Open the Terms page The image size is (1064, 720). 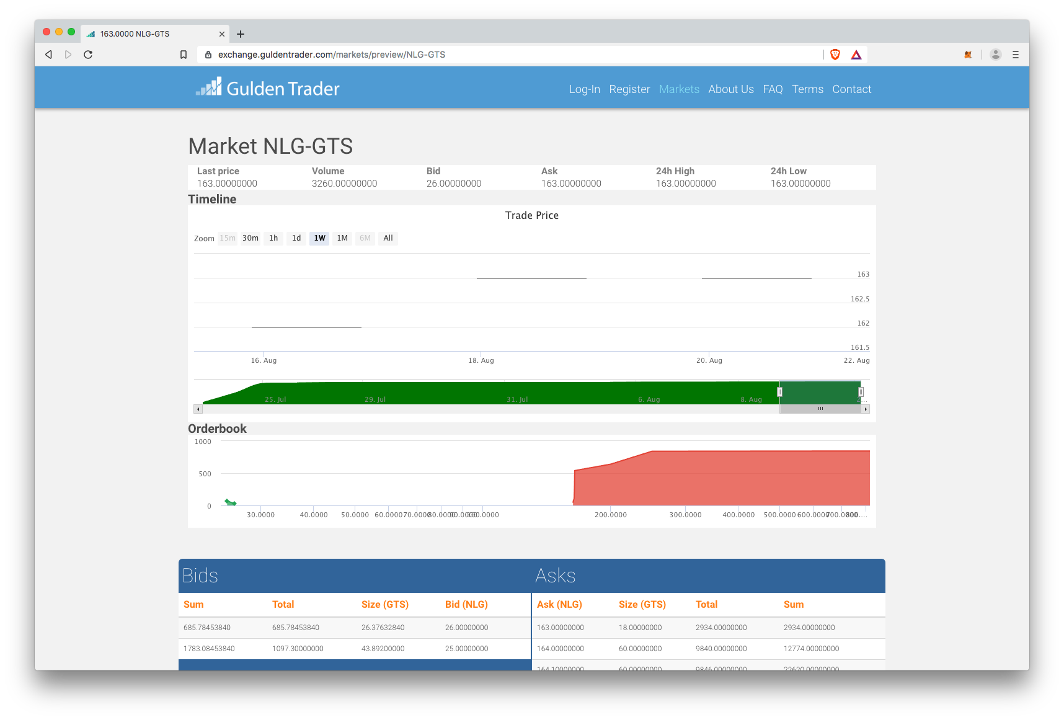pyautogui.click(x=807, y=89)
